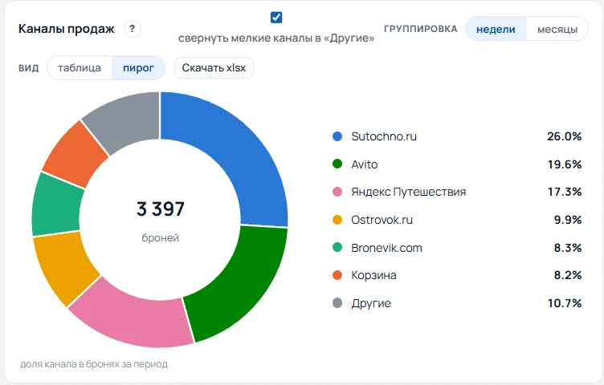The width and height of the screenshot is (604, 385).
Task: Click the ГРУППИРОВКА label
Action: pos(421,29)
